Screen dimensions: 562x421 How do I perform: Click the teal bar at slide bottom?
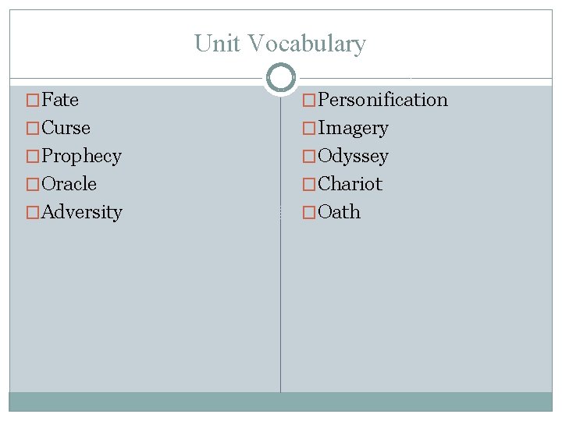(x=280, y=402)
